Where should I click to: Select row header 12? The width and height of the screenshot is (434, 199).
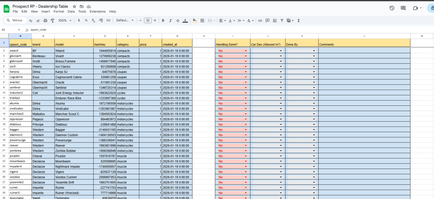click(x=4, y=103)
